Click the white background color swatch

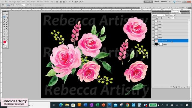pos(7,43)
